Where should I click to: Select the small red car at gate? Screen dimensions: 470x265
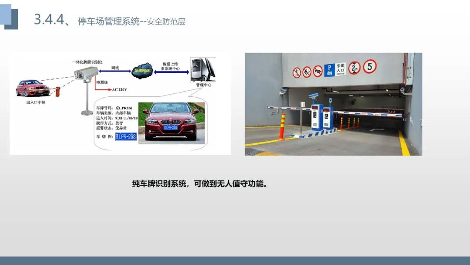[x=33, y=88]
